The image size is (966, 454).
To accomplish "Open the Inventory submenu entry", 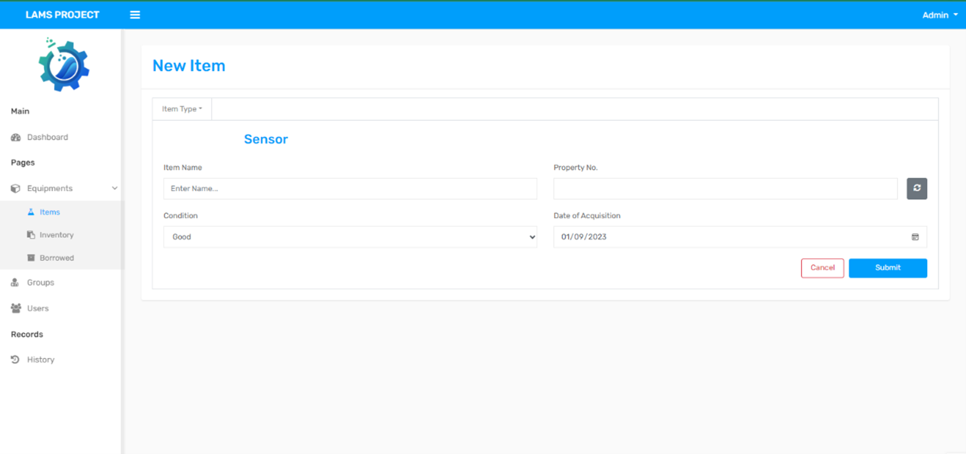I will pyautogui.click(x=57, y=235).
